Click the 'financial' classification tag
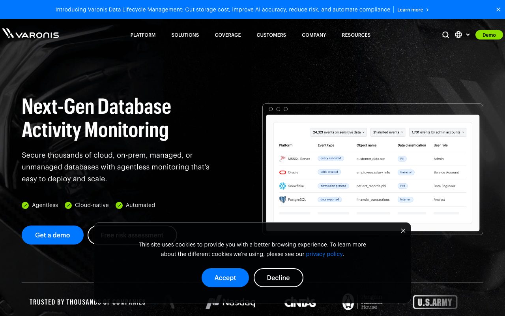 (406, 172)
